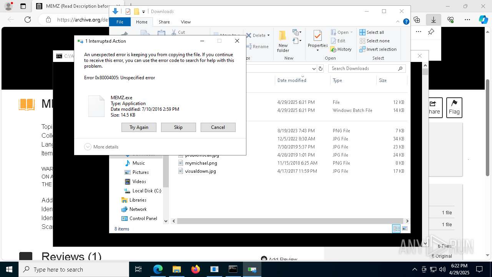Screen dimensions: 492x277
Task: Expand the Properties dropdown arrow
Action: (317, 50)
